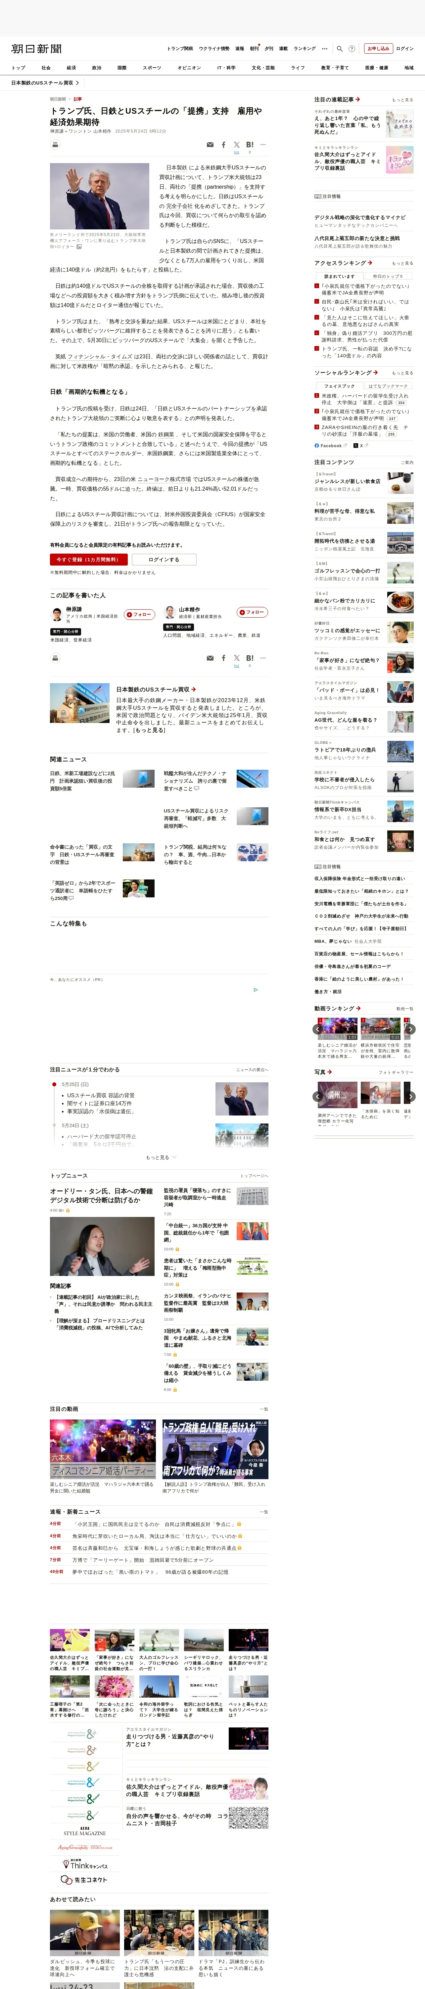This screenshot has height=1989, width=425.
Task: Click 山本精作 author avatar
Action: coord(170,612)
